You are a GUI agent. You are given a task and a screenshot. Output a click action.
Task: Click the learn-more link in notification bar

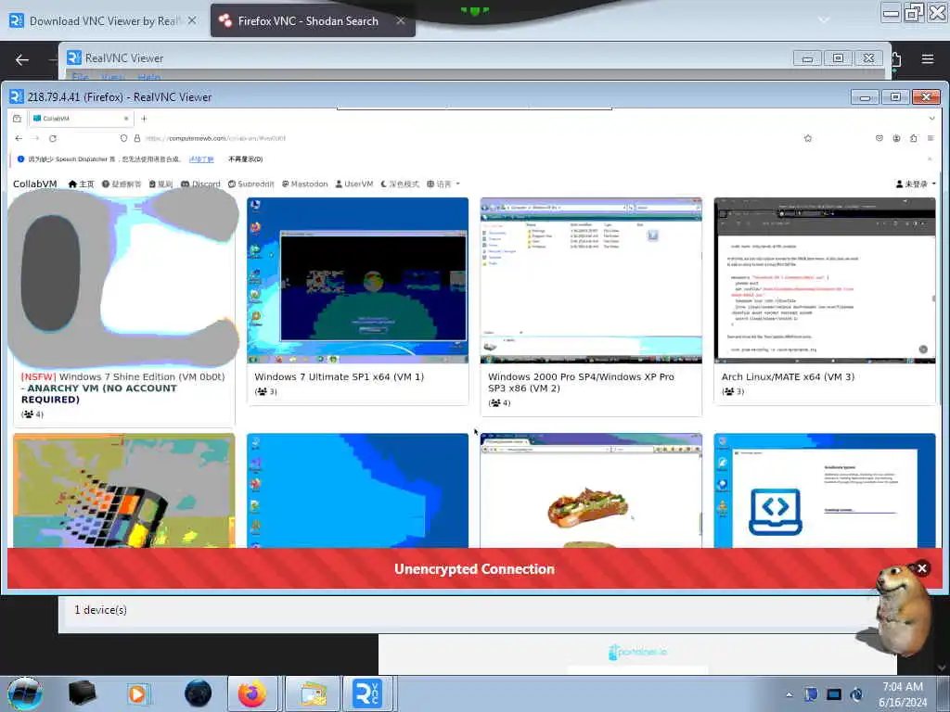tap(201, 159)
